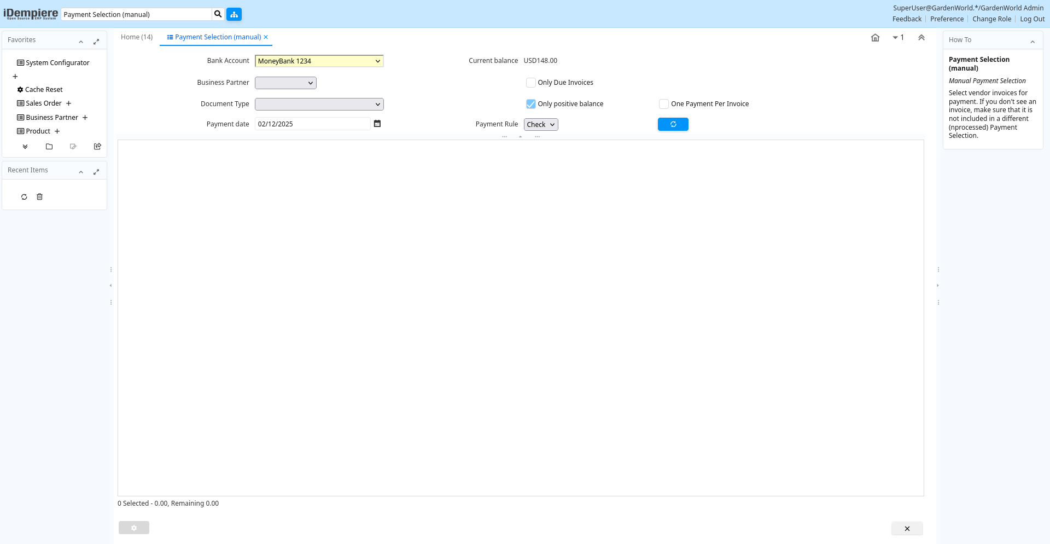Enable Only Due Invoices checkbox

[530, 83]
